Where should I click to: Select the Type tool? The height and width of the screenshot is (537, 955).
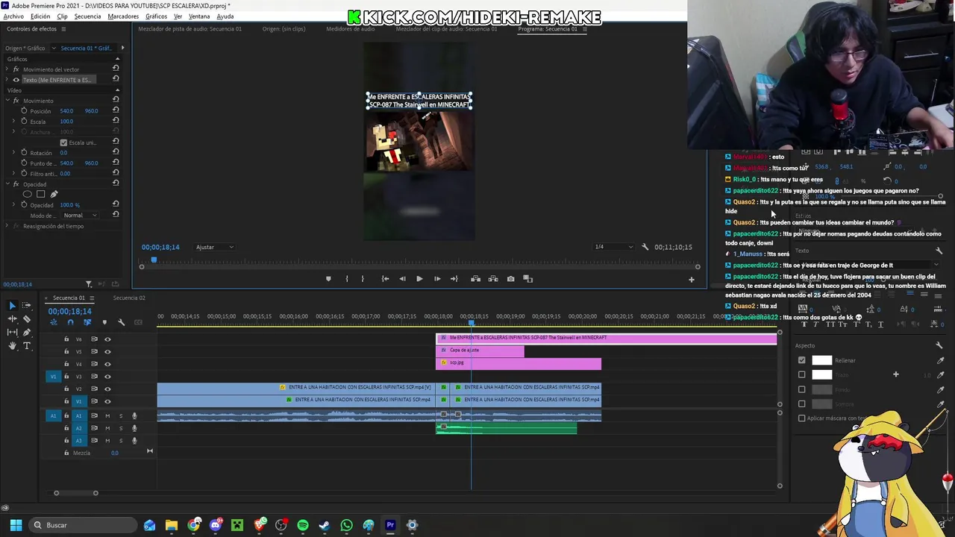(27, 345)
